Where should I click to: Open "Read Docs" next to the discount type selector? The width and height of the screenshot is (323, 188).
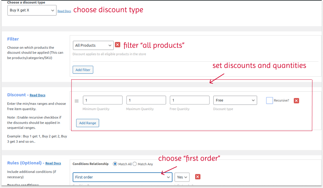coord(64,11)
